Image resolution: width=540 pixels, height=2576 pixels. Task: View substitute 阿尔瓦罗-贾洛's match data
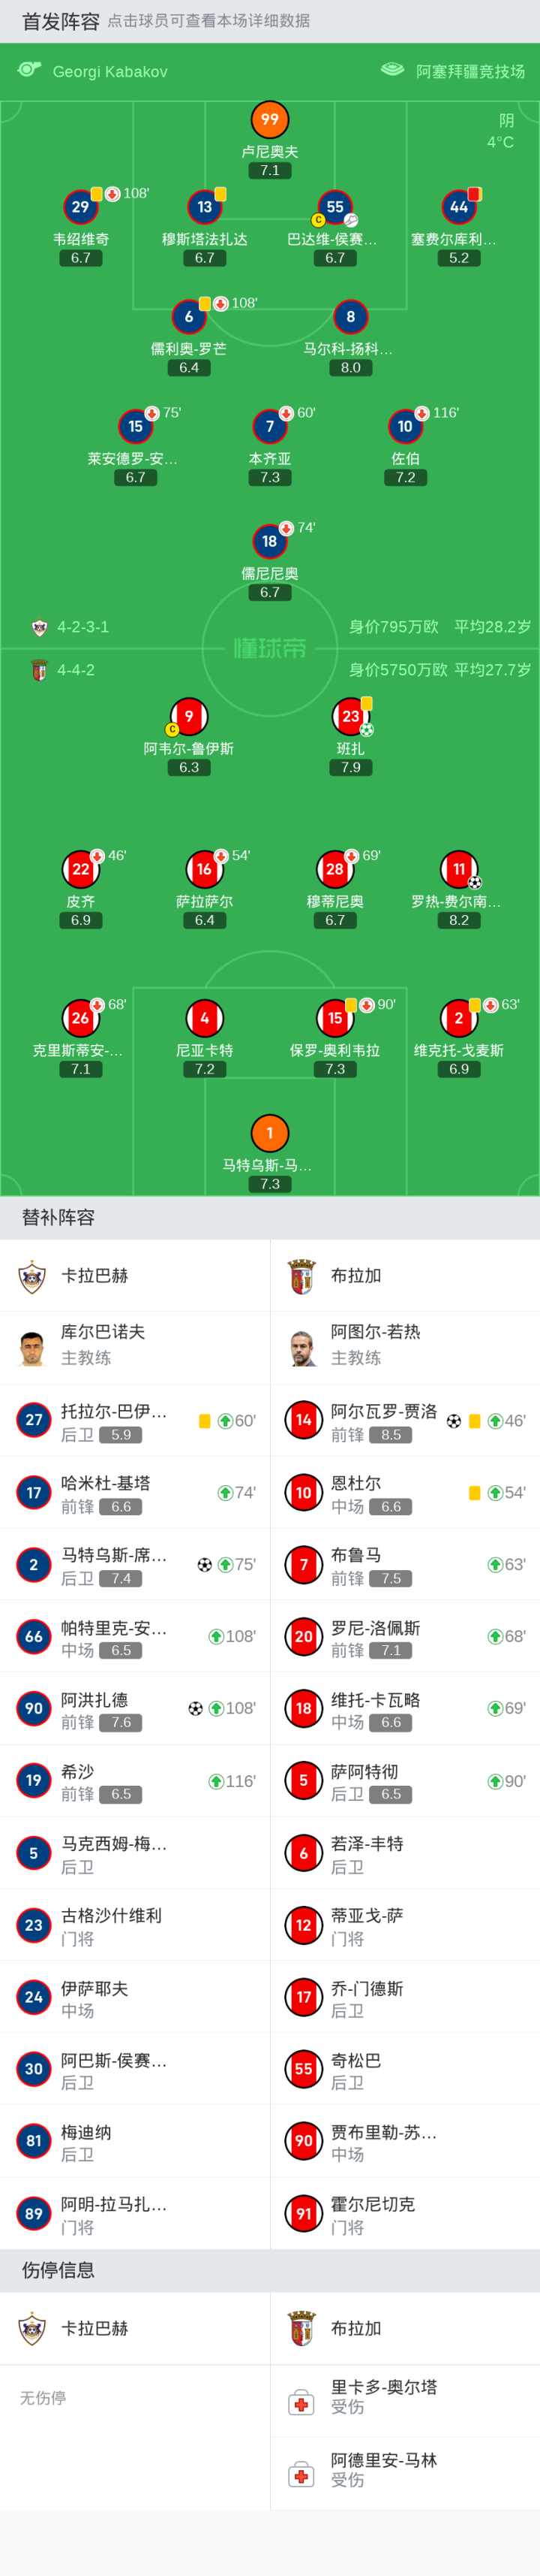[404, 1420]
